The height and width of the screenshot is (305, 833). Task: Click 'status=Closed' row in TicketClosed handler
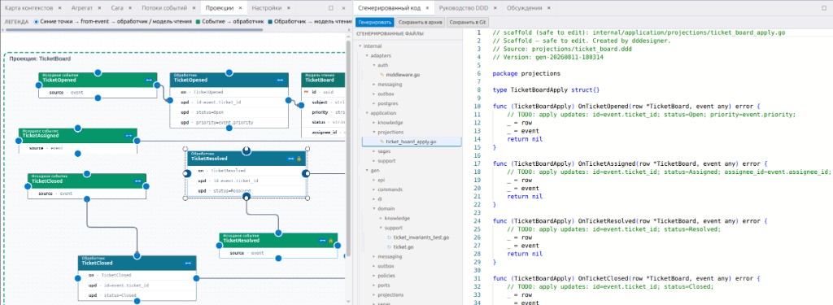point(137,295)
